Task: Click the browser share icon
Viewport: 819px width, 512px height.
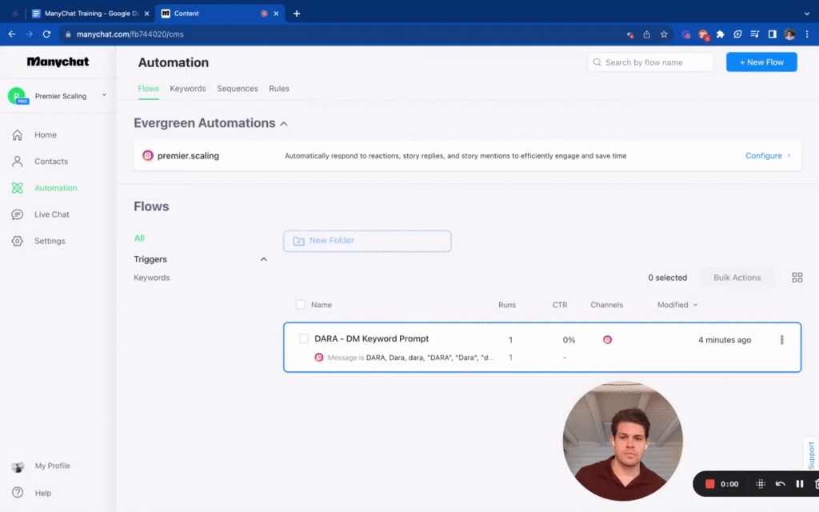Action: tap(646, 34)
